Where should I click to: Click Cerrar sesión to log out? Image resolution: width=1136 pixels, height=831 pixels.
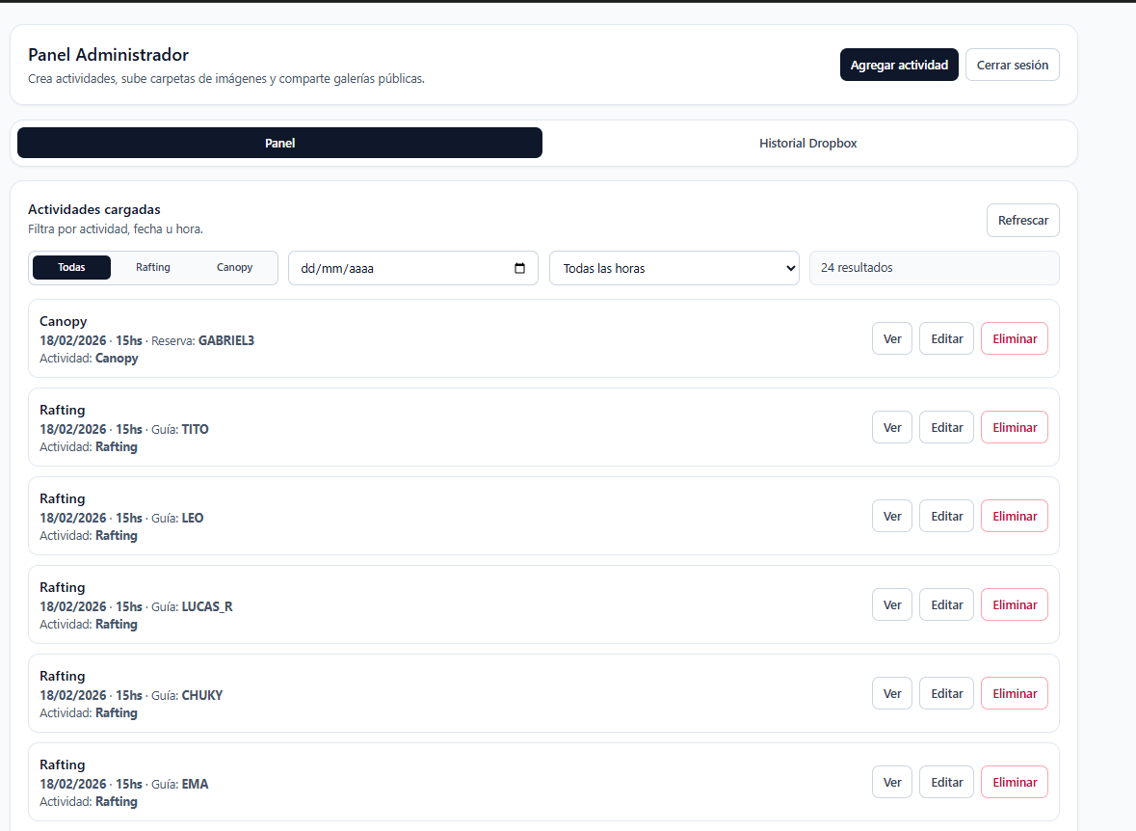pyautogui.click(x=1012, y=65)
